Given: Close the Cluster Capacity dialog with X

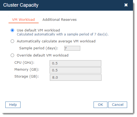Looking at the screenshot, I should tap(126, 5).
